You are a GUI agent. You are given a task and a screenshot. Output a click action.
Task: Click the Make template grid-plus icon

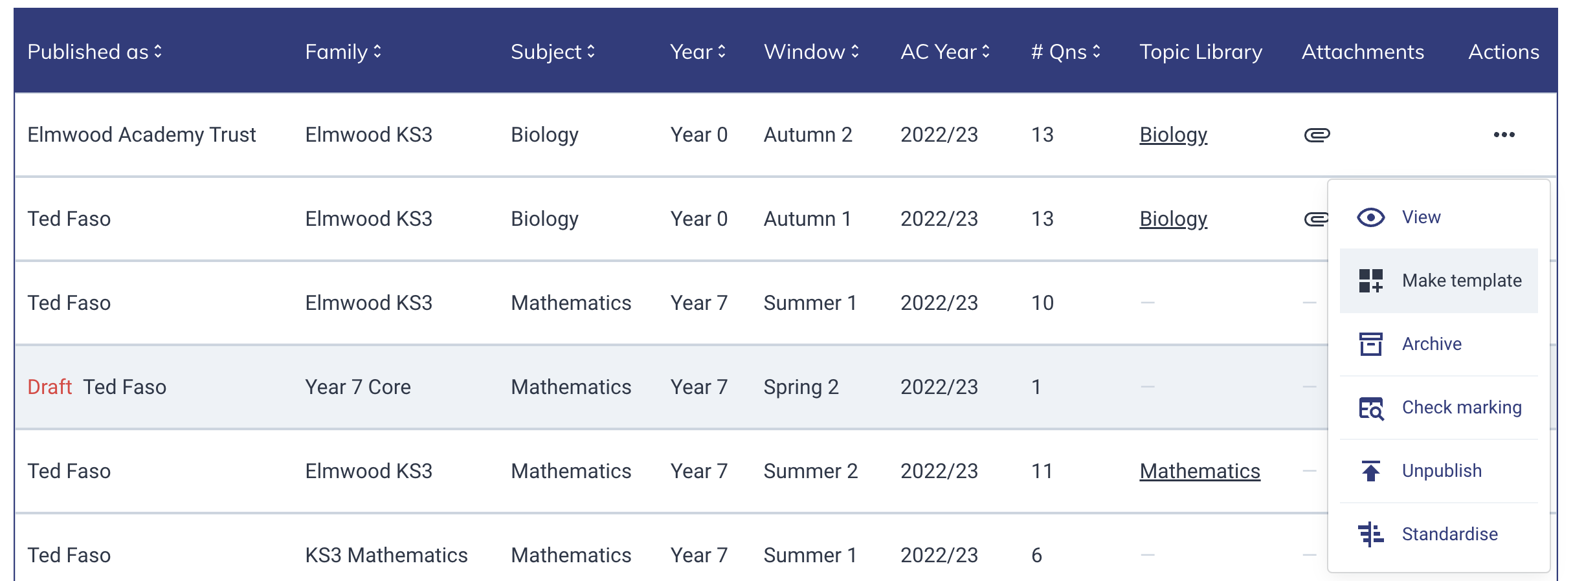point(1370,281)
